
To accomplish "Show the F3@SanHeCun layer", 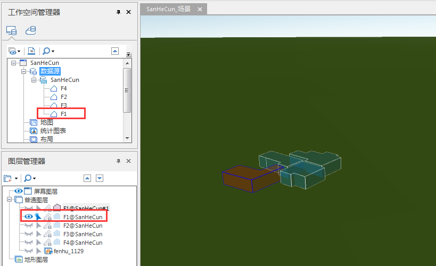I will pos(29,234).
